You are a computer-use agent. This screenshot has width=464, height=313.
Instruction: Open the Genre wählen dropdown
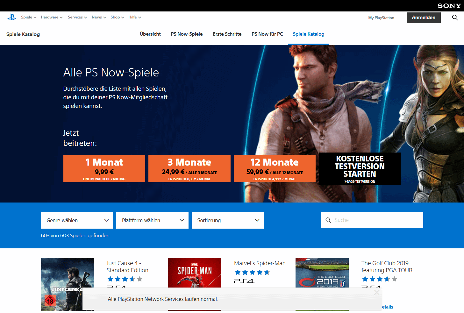pos(77,220)
